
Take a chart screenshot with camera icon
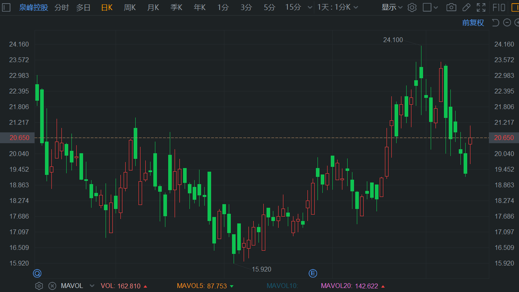pos(451,7)
